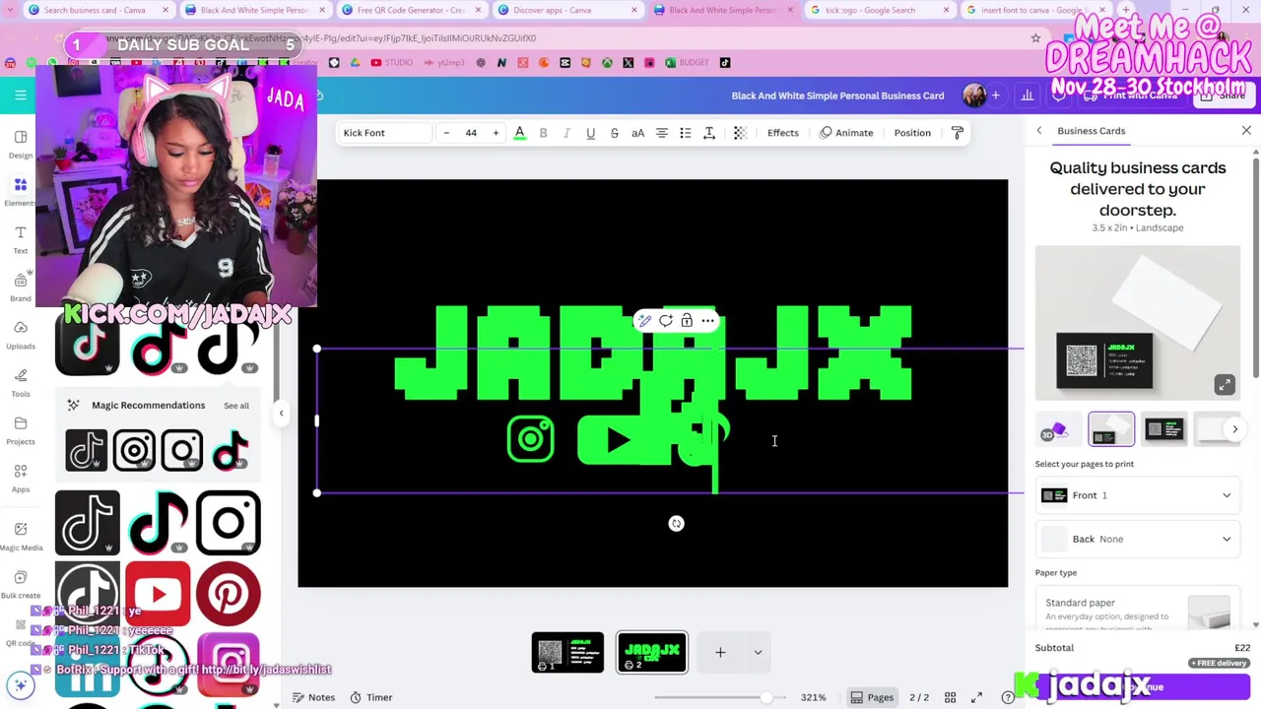Image resolution: width=1261 pixels, height=709 pixels.
Task: Select the green Instagram icon on canvas
Action: (x=530, y=439)
